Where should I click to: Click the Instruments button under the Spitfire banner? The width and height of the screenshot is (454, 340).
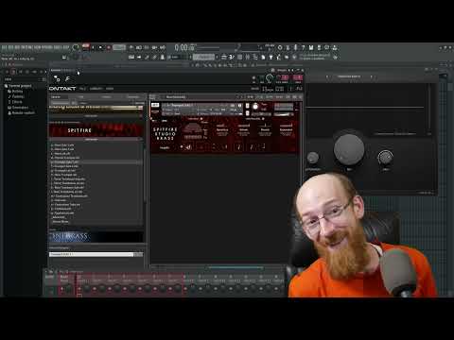tap(92, 139)
